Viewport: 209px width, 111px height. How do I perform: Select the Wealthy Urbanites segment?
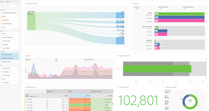(10, 62)
